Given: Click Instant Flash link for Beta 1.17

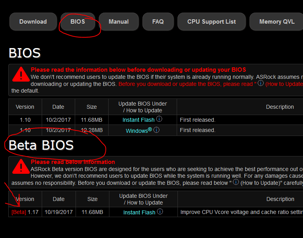Looking at the screenshot, I should click(x=139, y=212).
